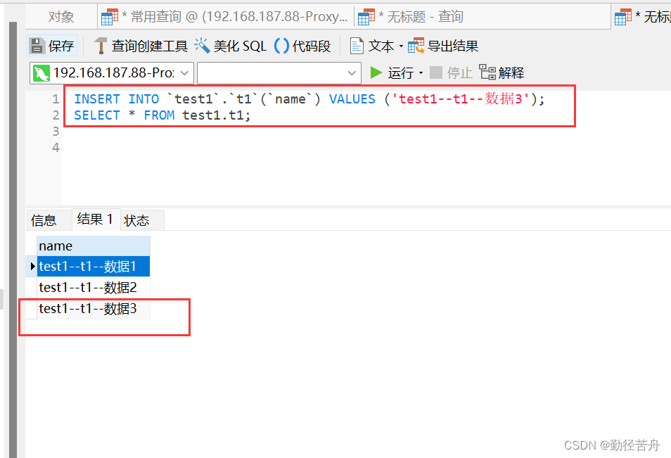Viewport: 671px width, 458px height.
Task: Switch to the 常用查询 query tab
Action: [226, 17]
